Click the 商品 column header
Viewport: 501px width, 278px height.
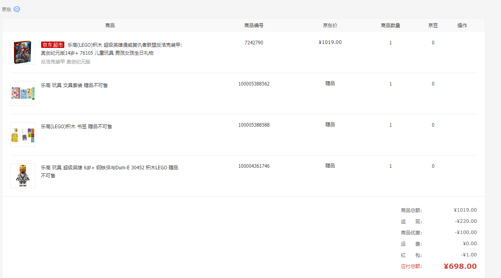pyautogui.click(x=110, y=26)
